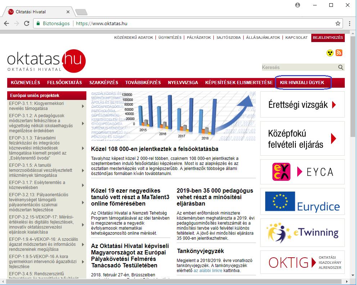This screenshot has width=357, height=285.
Task: Expand EFOP-1.9.4–VEKOP-16 arrow
Action: pyautogui.click(x=83, y=244)
